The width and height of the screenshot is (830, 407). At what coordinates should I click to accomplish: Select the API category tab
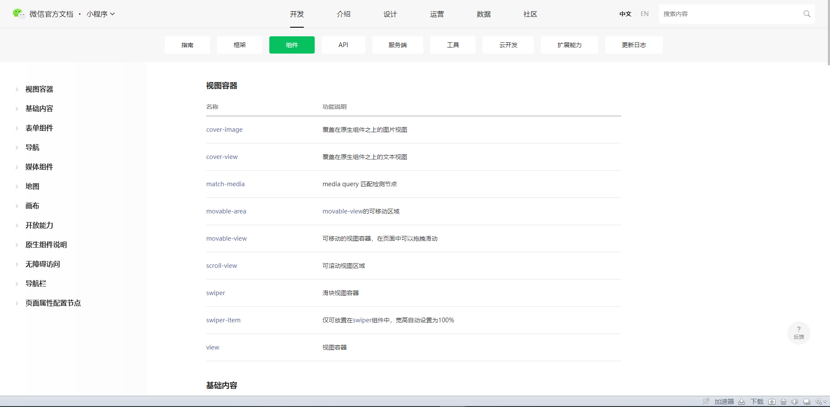point(343,45)
